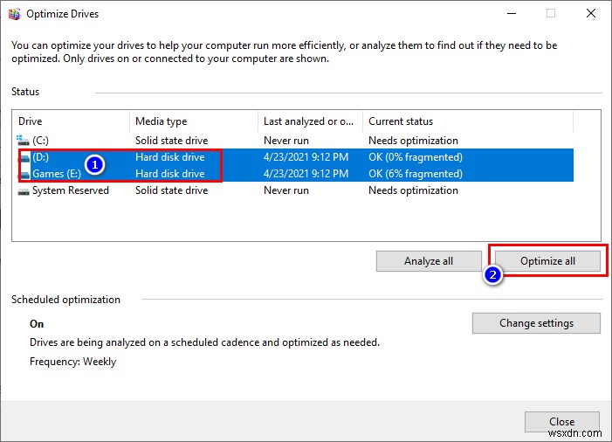Image resolution: width=612 pixels, height=442 pixels.
Task: Click Needs optimization status for (C:)
Action: coord(413,141)
